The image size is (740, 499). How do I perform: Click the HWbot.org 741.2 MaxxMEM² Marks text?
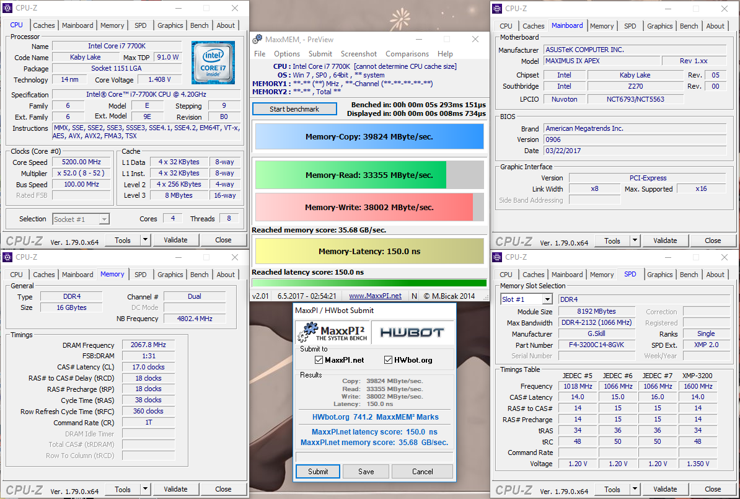point(375,417)
